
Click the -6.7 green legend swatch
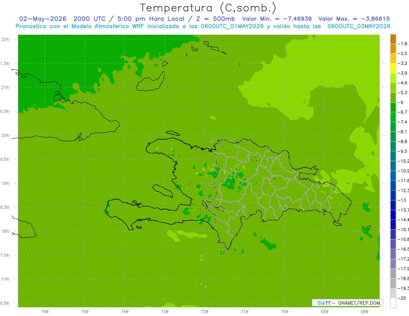point(393,107)
